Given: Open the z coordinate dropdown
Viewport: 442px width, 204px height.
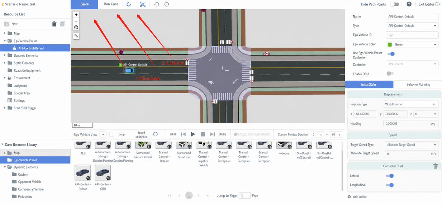Looking at the screenshot, I should 426,114.
